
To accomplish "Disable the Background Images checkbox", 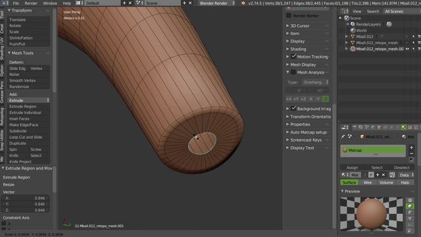I will (x=293, y=108).
